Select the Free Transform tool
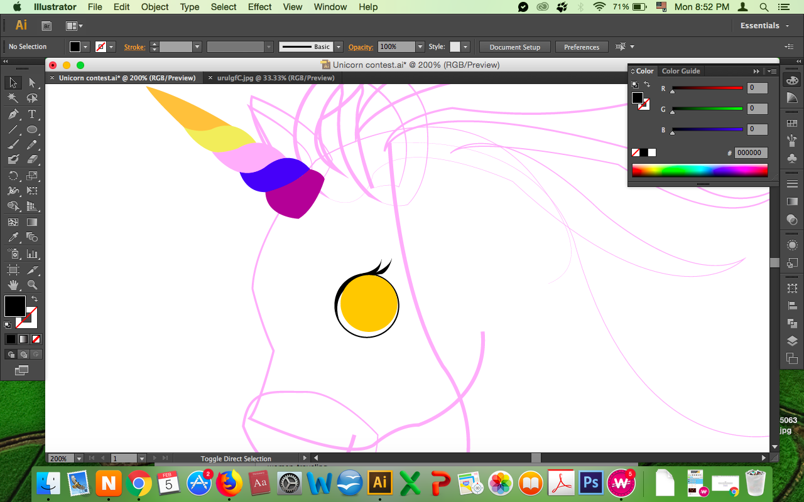 tap(32, 191)
